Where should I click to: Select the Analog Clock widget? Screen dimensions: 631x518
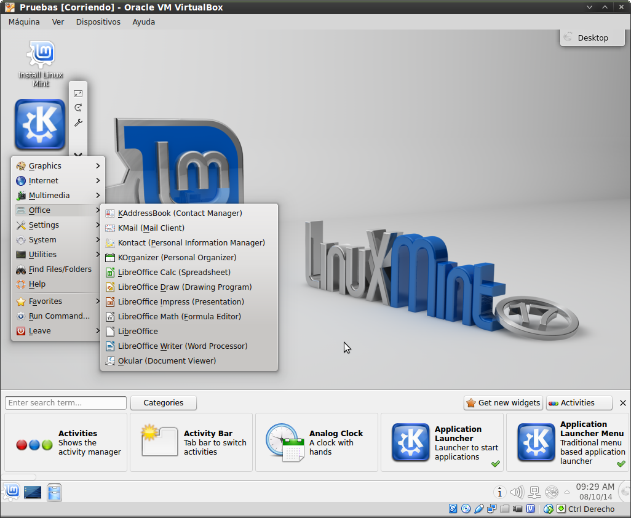coord(316,442)
